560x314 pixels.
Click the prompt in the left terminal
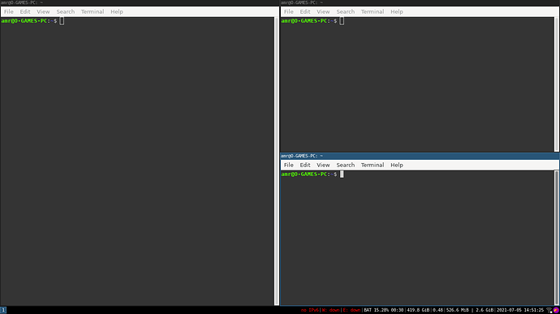point(29,21)
